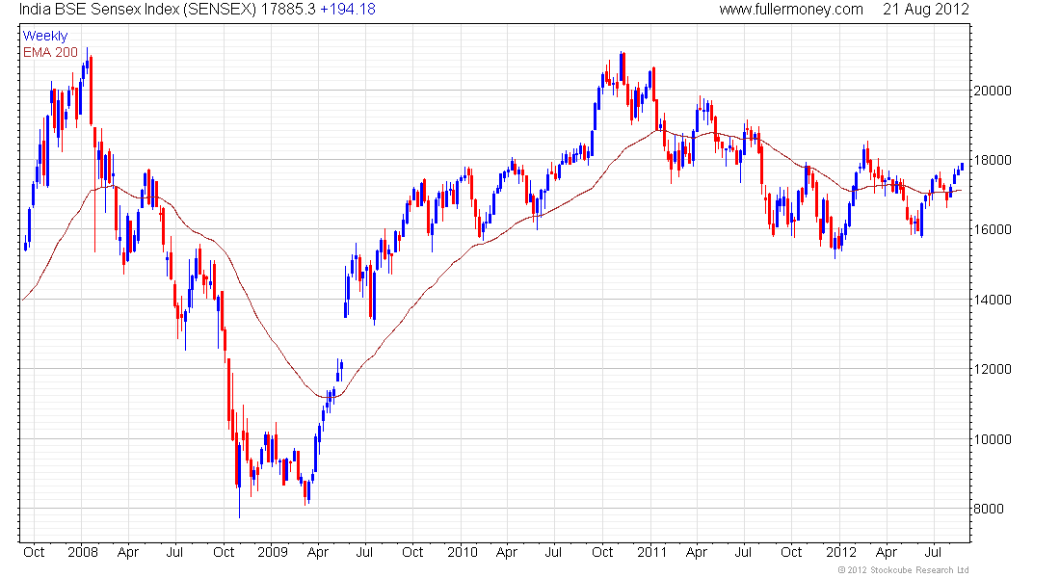Click the 21 Aug 2012 date text
The height and width of the screenshot is (578, 1060).
[x=925, y=10]
